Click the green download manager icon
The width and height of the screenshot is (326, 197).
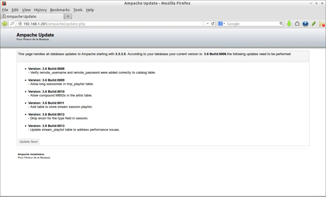(x=289, y=24)
